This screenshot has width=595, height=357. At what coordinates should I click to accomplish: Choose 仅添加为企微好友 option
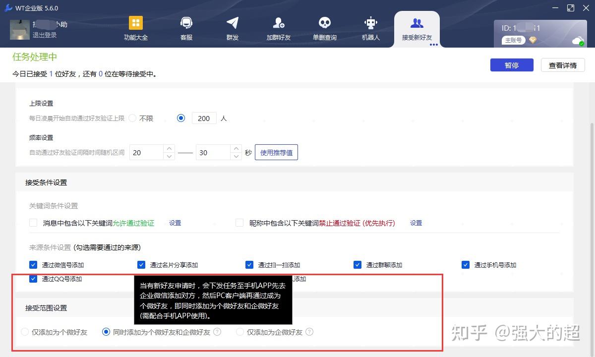pos(239,332)
